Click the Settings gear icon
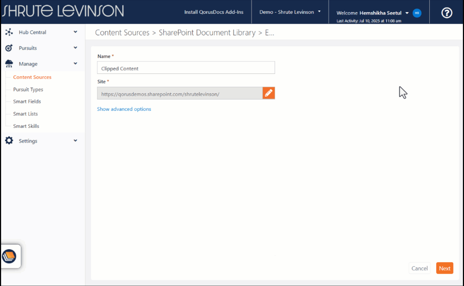 pos(9,141)
